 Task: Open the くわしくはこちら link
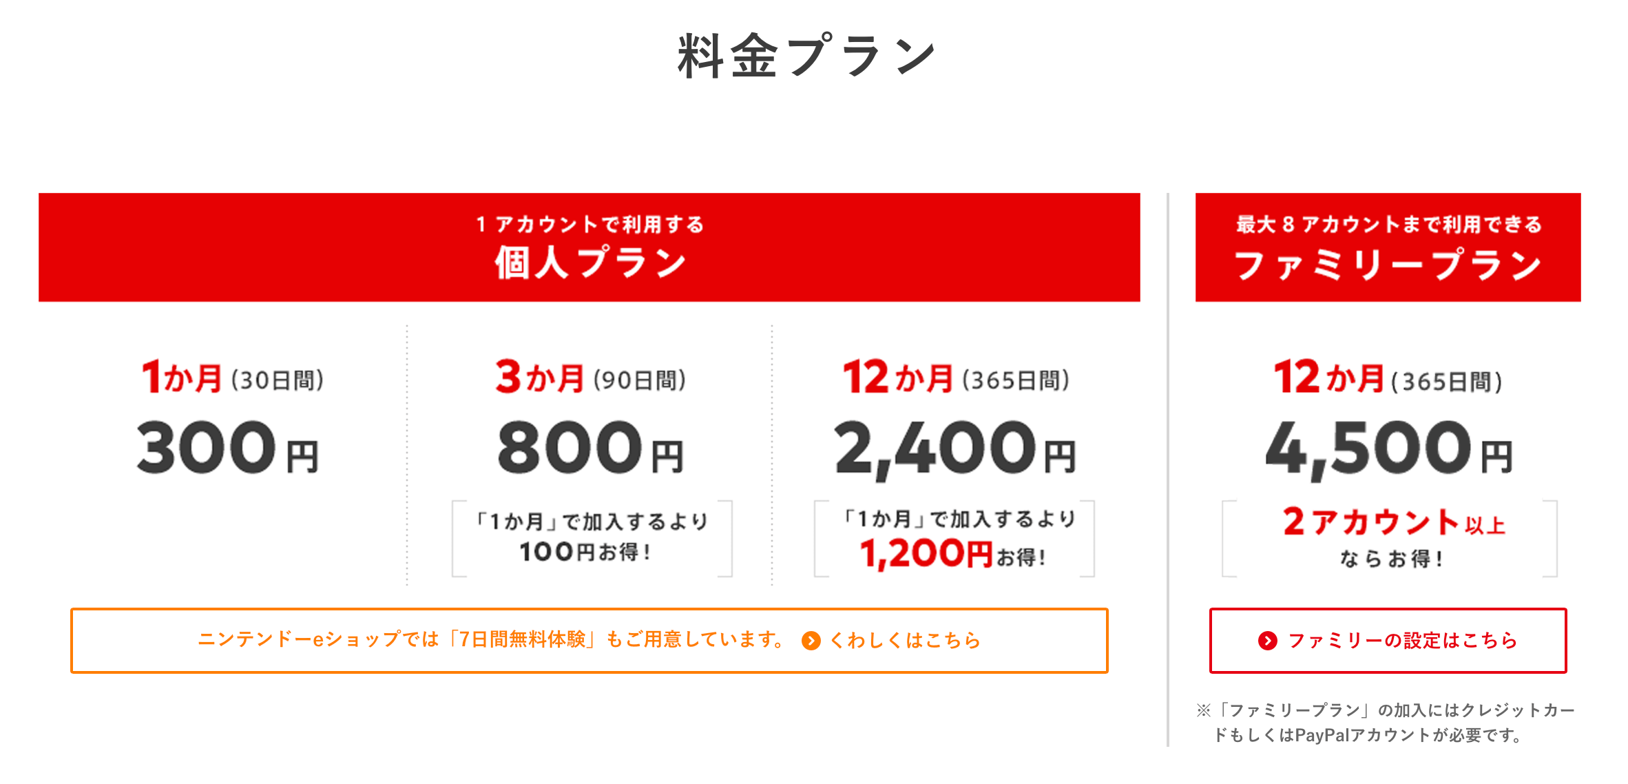click(905, 641)
